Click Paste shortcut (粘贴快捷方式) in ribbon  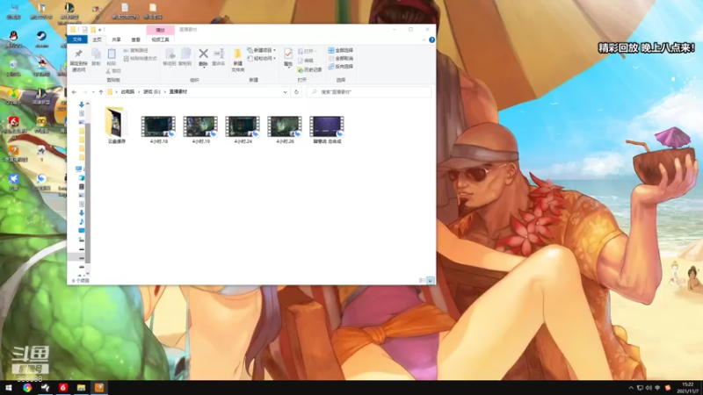pyautogui.click(x=141, y=58)
